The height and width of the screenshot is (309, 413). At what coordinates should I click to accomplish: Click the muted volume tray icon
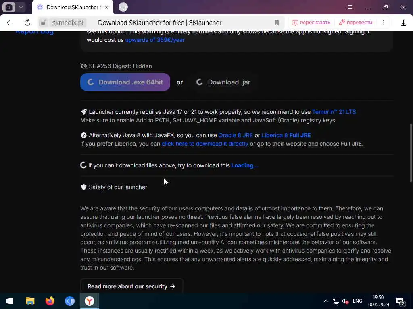click(345, 301)
